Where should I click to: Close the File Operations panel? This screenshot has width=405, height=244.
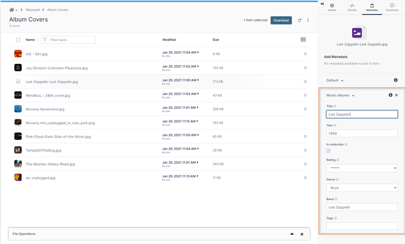click(302, 234)
